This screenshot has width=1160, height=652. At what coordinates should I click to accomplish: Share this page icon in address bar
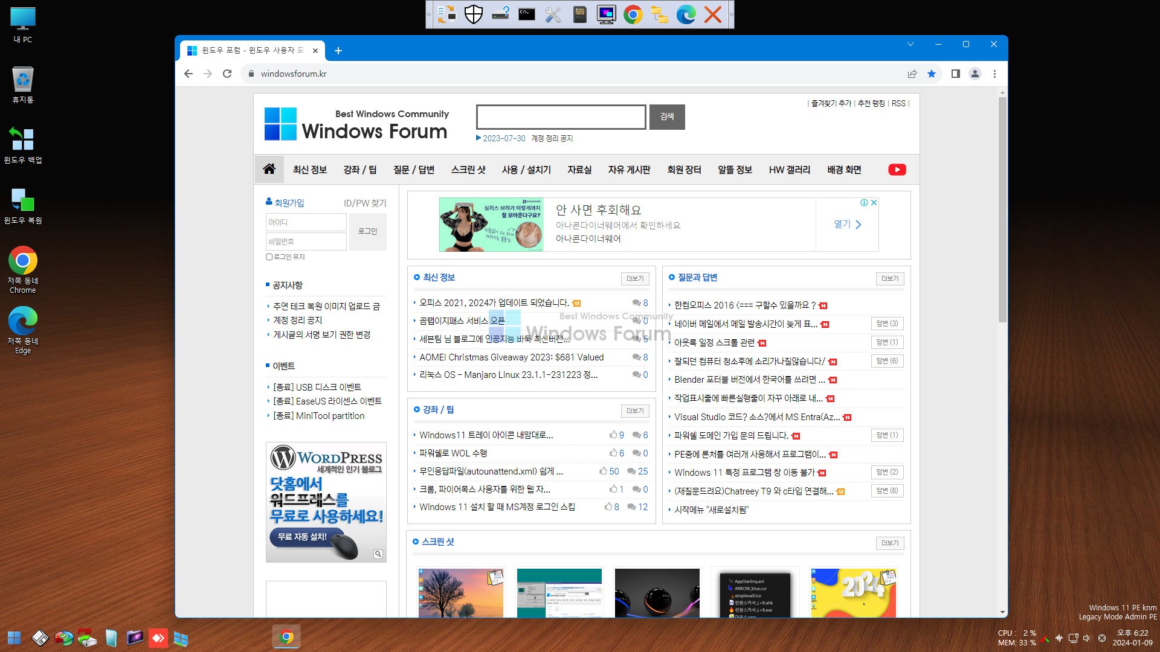click(x=912, y=74)
